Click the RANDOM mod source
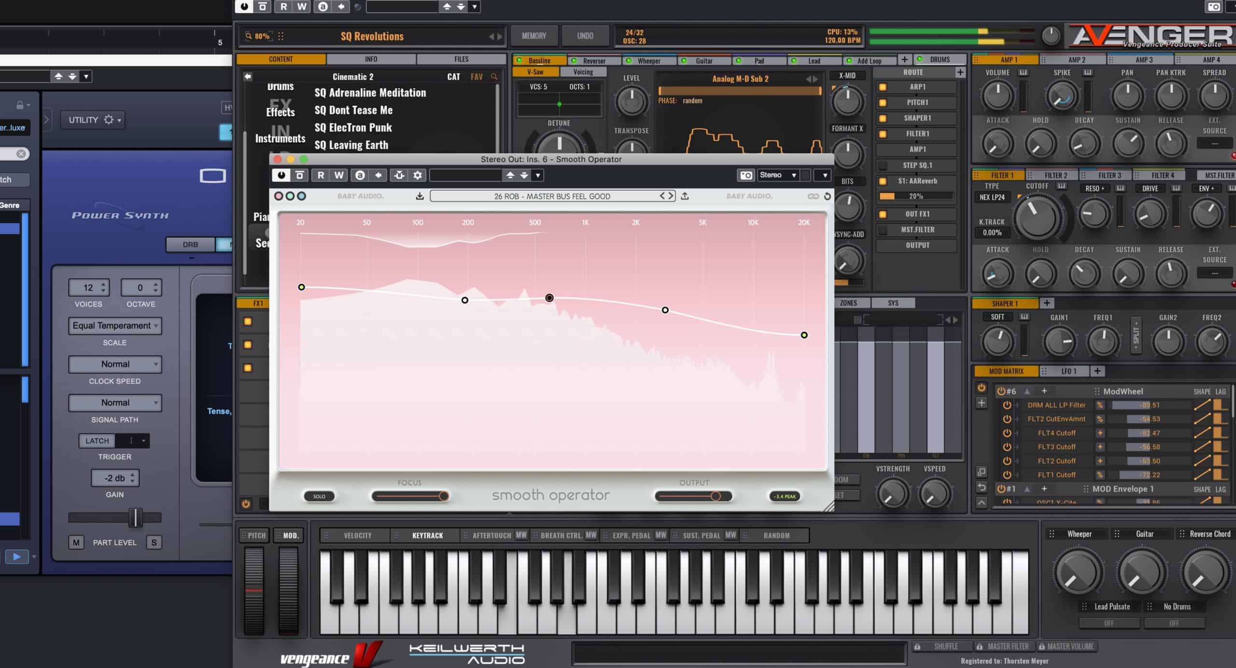The image size is (1236, 668). click(776, 535)
